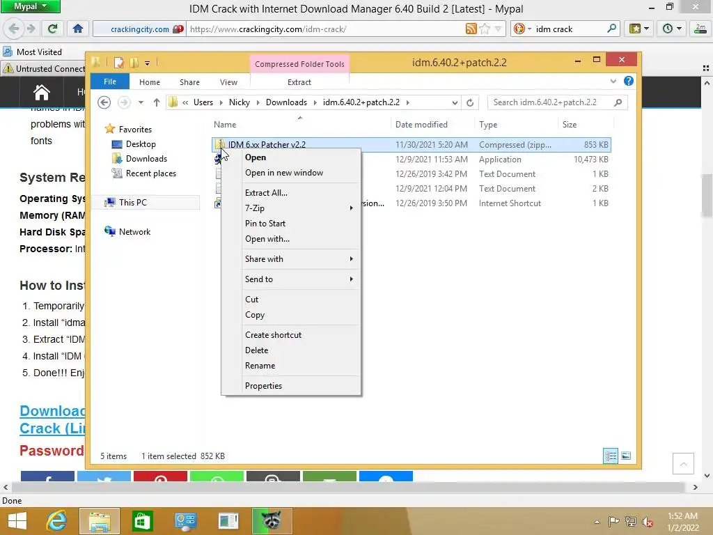Expand the Explorer ribbon chevron
The height and width of the screenshot is (535, 713).
(613, 81)
